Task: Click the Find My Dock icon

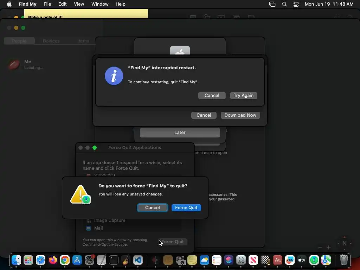Action: click(314, 260)
